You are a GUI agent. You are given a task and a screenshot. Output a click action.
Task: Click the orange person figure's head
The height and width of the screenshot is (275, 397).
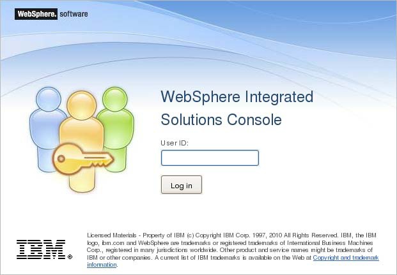[82, 105]
